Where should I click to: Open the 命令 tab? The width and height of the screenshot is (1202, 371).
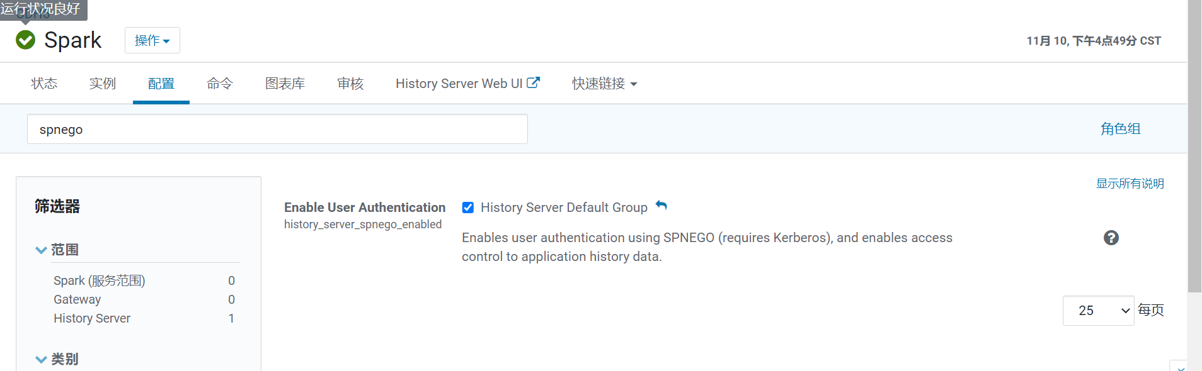220,84
